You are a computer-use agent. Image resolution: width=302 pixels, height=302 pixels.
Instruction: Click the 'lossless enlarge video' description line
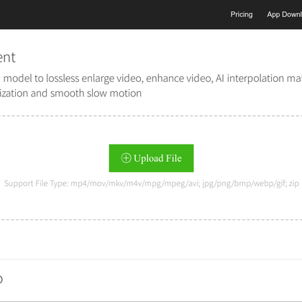pyautogui.click(x=152, y=78)
